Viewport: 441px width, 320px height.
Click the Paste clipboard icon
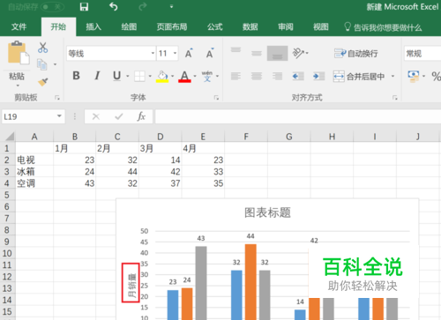pyautogui.click(x=19, y=53)
